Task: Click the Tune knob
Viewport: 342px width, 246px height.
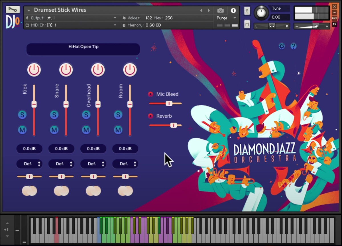Action: [261, 13]
